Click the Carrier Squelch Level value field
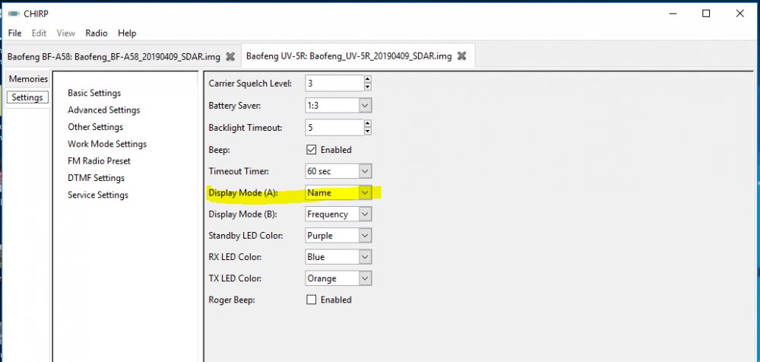 [x=334, y=84]
